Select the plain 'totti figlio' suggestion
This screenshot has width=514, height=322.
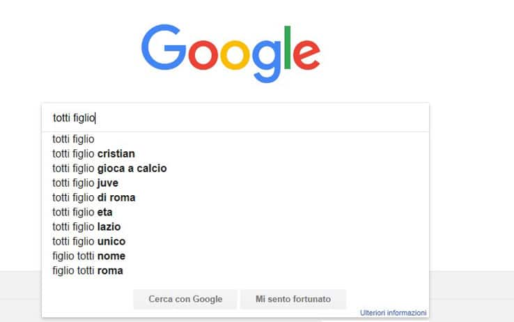point(235,139)
